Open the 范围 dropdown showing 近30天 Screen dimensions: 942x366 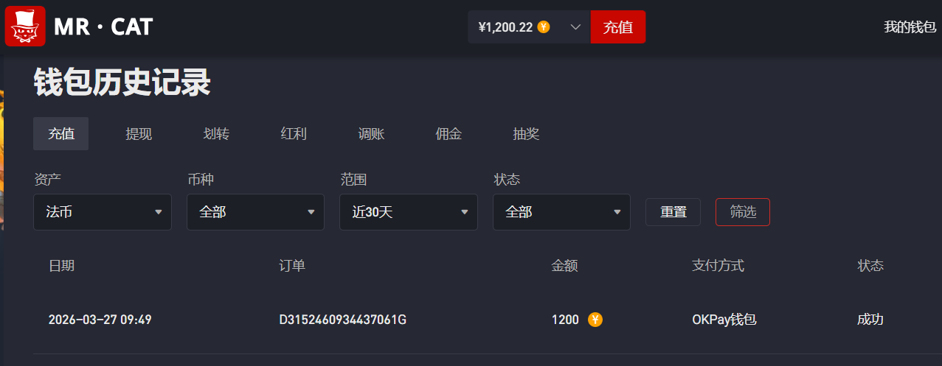[409, 212]
